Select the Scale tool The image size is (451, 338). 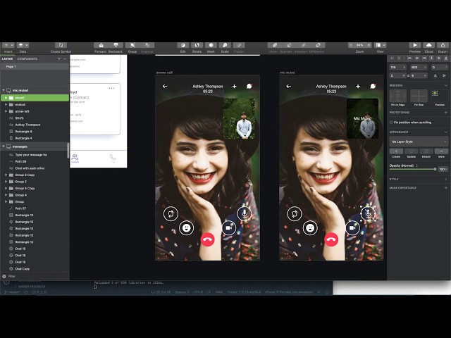[225, 45]
